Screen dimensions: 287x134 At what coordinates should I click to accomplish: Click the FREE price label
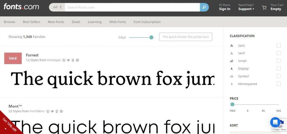point(232,111)
